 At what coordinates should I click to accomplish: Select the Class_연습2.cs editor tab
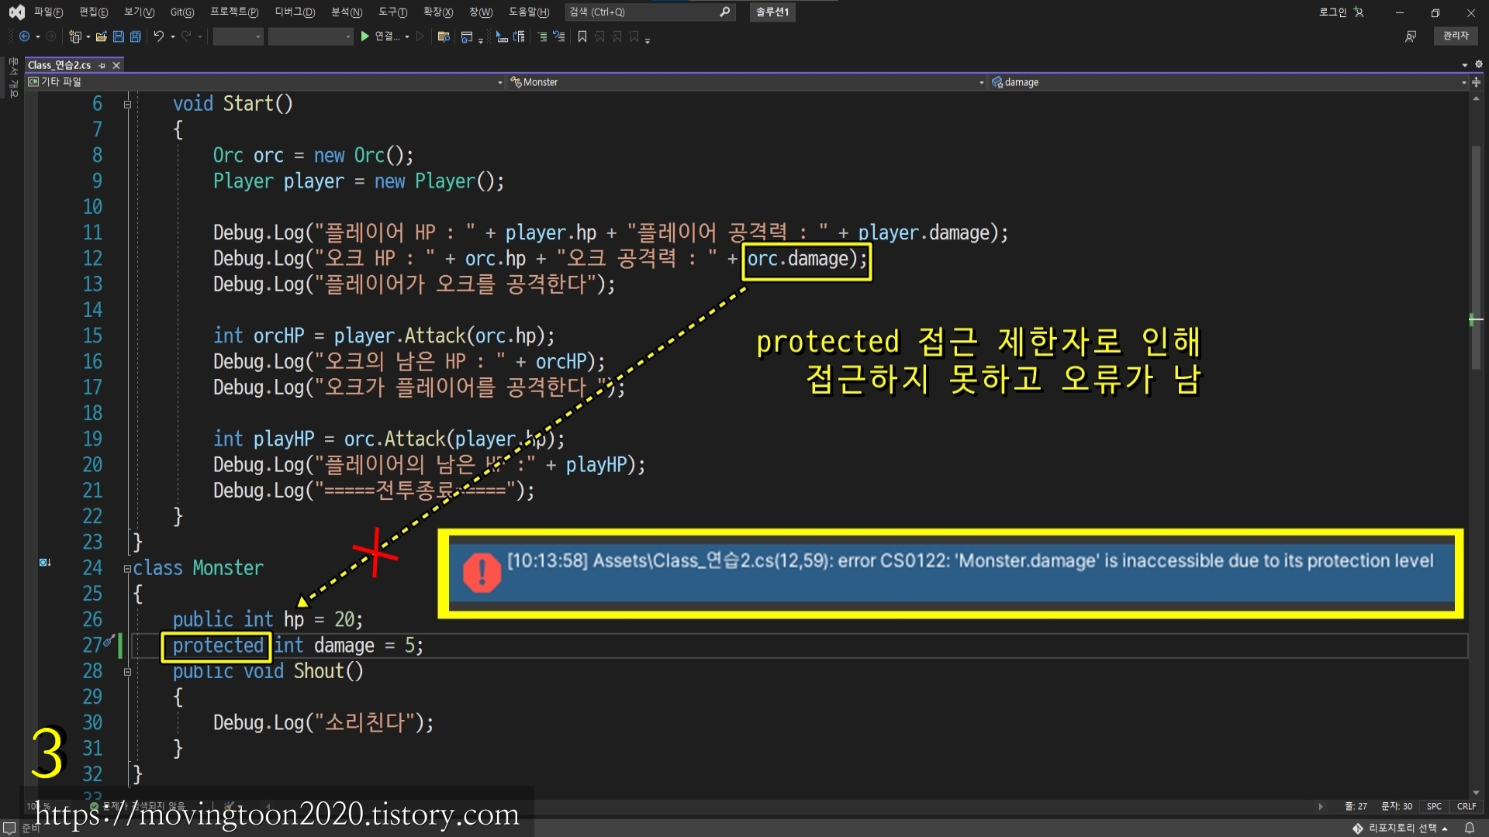point(59,65)
